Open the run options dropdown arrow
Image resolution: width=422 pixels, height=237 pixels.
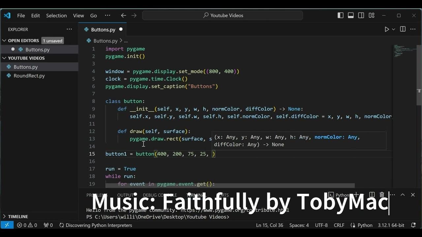pos(393,29)
